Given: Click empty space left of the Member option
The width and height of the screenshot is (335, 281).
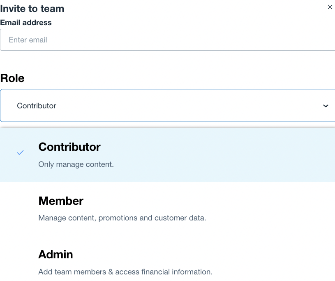Looking at the screenshot, I should [x=18, y=208].
